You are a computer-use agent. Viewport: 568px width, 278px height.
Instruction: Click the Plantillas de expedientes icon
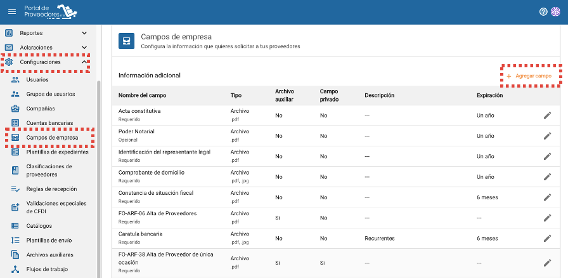[15, 152]
